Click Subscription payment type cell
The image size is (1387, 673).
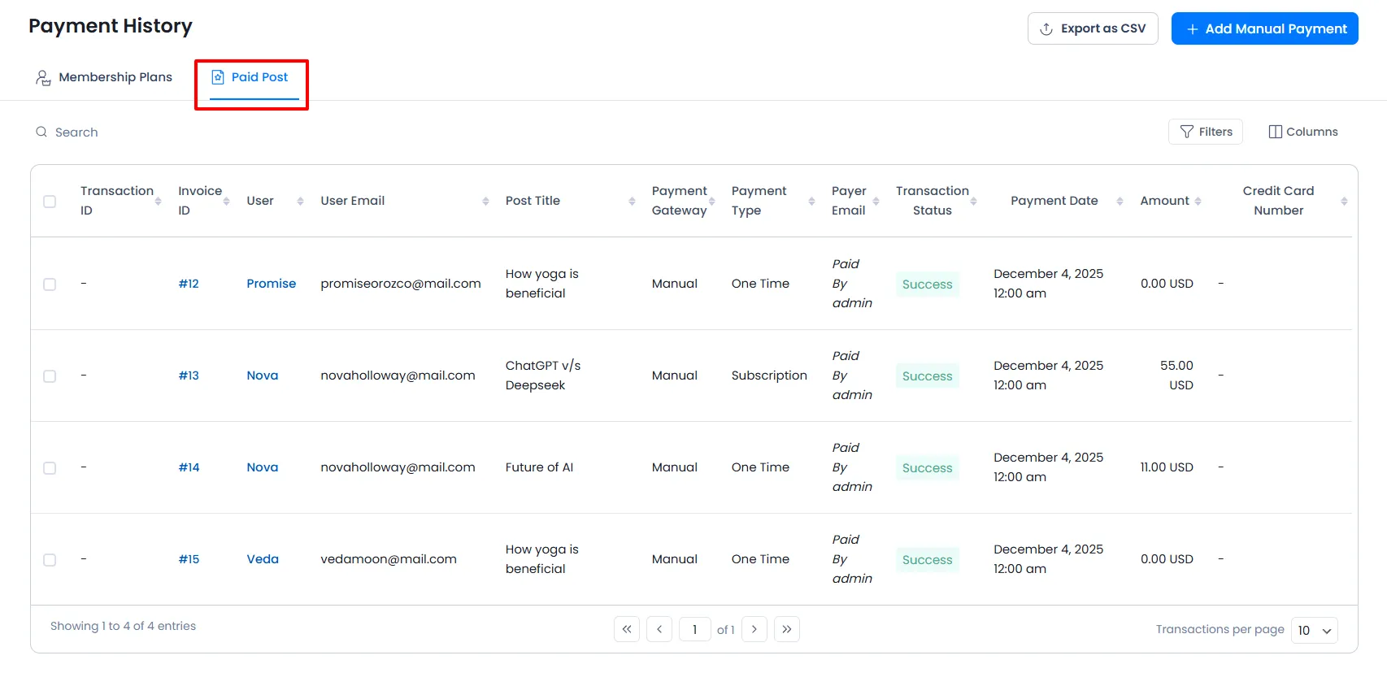tap(769, 376)
